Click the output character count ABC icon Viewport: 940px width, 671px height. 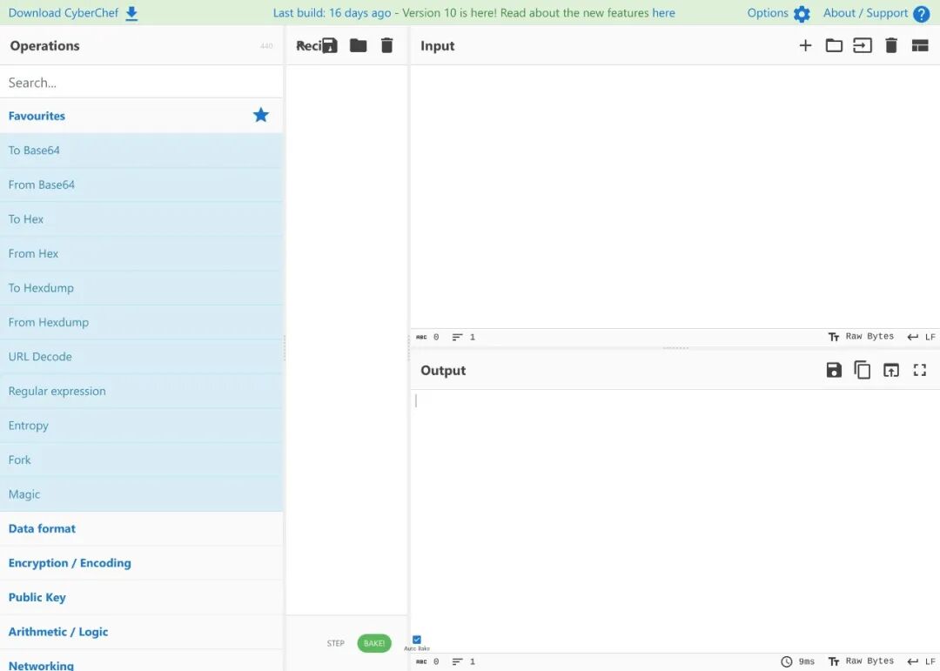coord(421,661)
